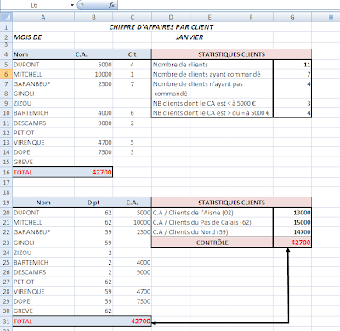
Task: Click the Select All corner button
Action: pyautogui.click(x=6, y=17)
